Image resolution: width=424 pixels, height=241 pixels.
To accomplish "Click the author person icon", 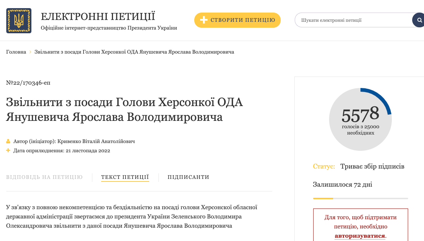I will click(x=8, y=142).
